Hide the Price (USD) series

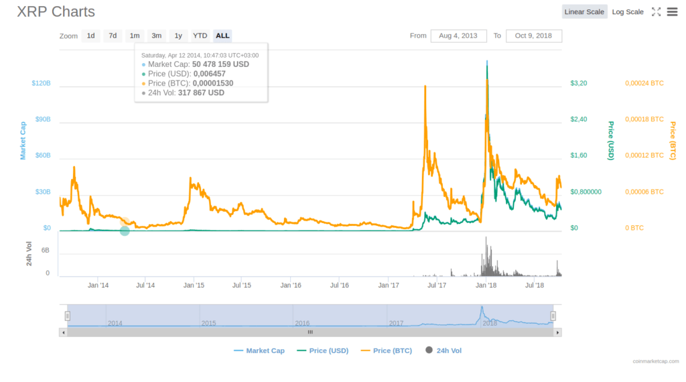[322, 351]
